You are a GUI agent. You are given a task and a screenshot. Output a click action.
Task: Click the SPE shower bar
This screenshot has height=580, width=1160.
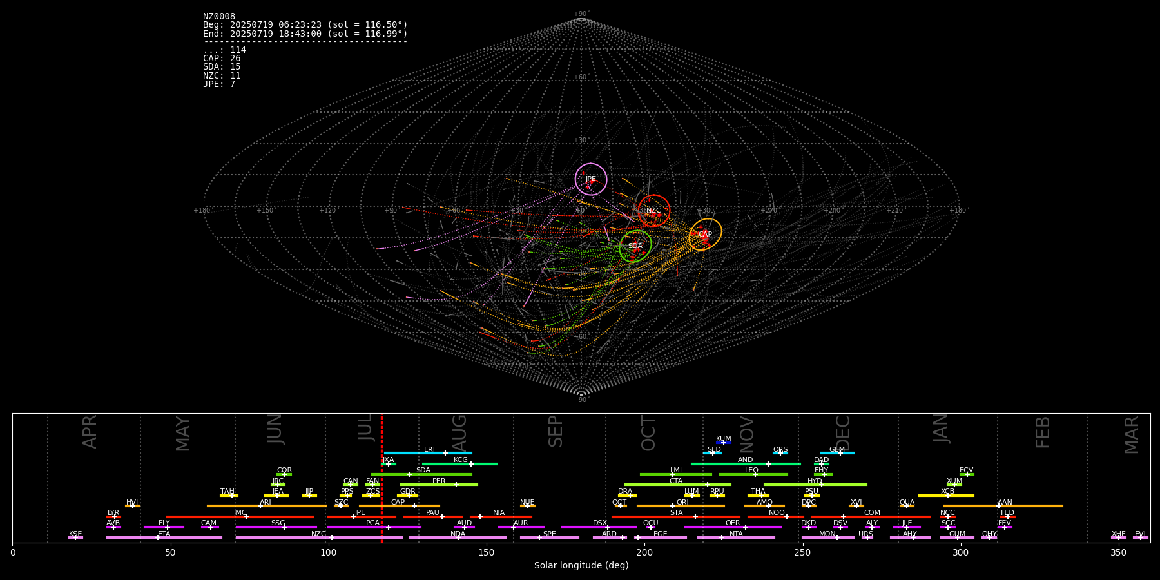click(x=550, y=537)
